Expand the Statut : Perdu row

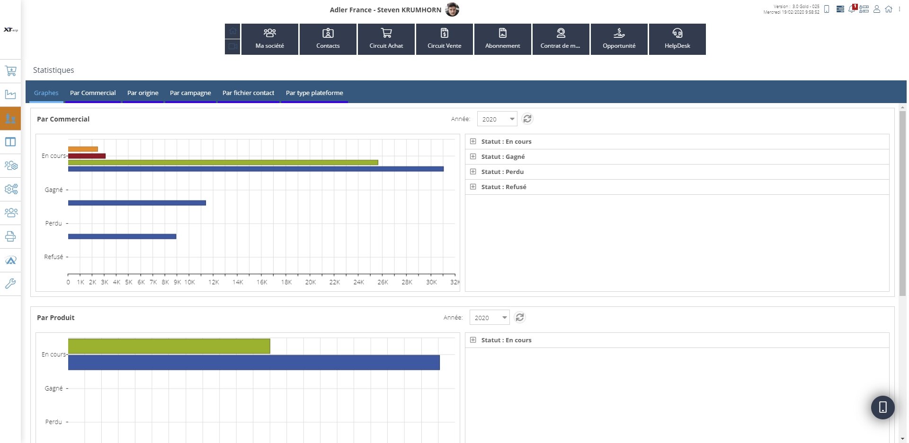point(473,172)
